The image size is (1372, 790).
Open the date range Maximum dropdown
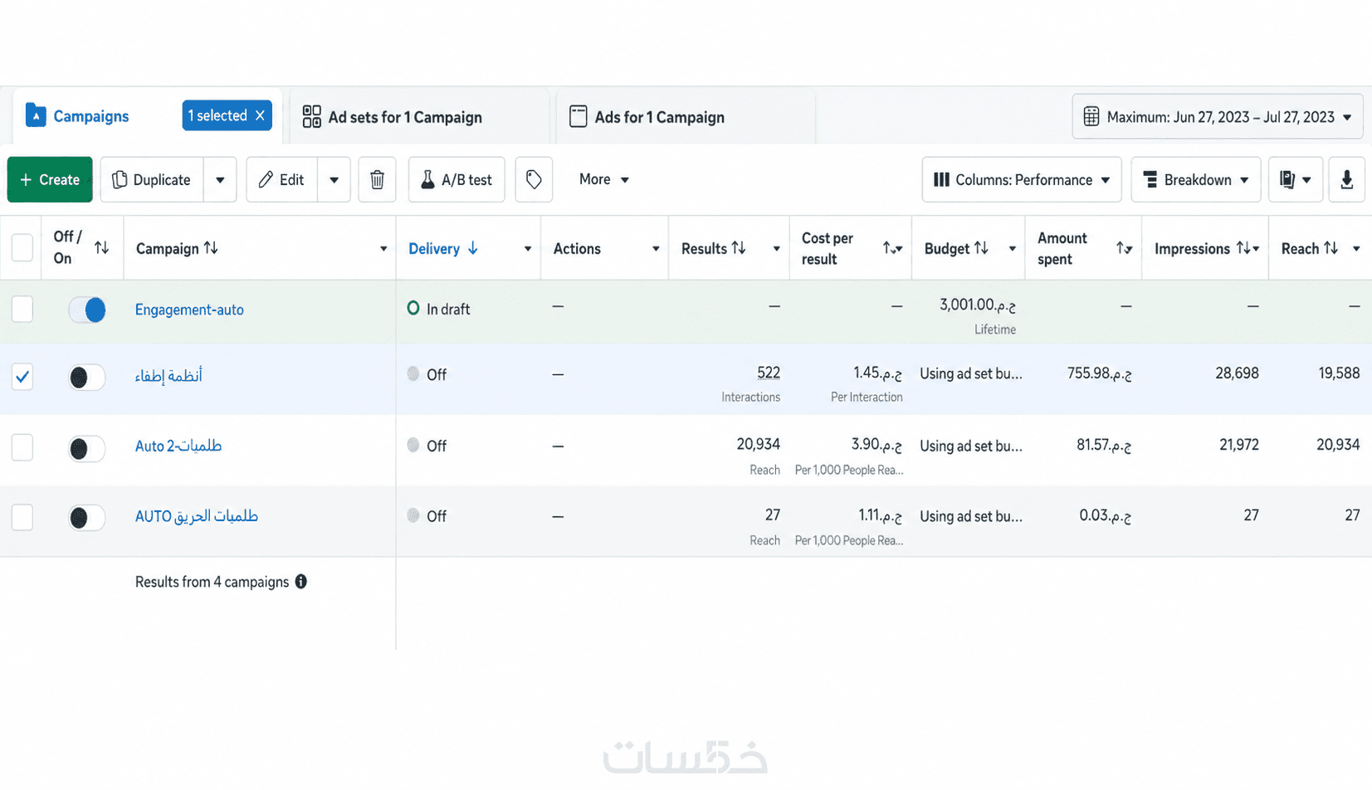tap(1218, 117)
